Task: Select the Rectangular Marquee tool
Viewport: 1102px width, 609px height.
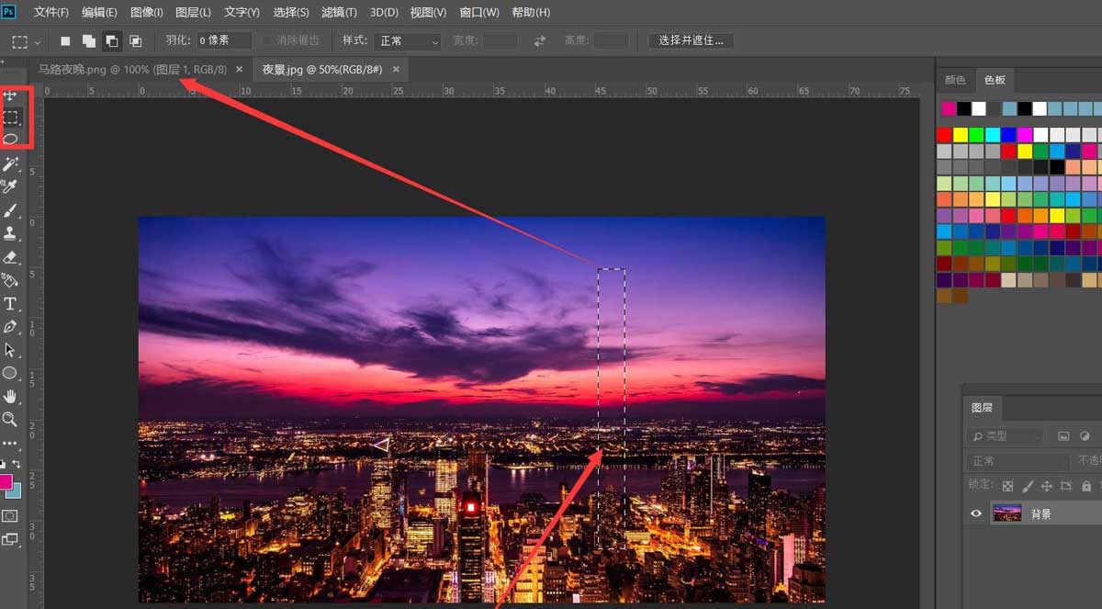Action: coord(11,118)
